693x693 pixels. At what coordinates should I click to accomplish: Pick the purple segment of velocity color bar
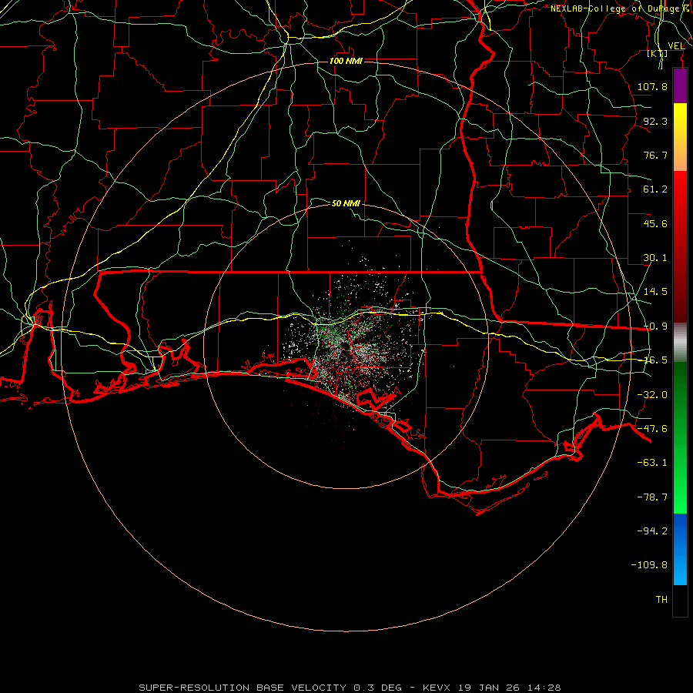[680, 86]
